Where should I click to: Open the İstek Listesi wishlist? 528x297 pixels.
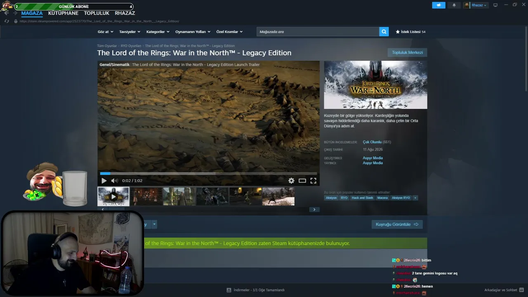410,32
